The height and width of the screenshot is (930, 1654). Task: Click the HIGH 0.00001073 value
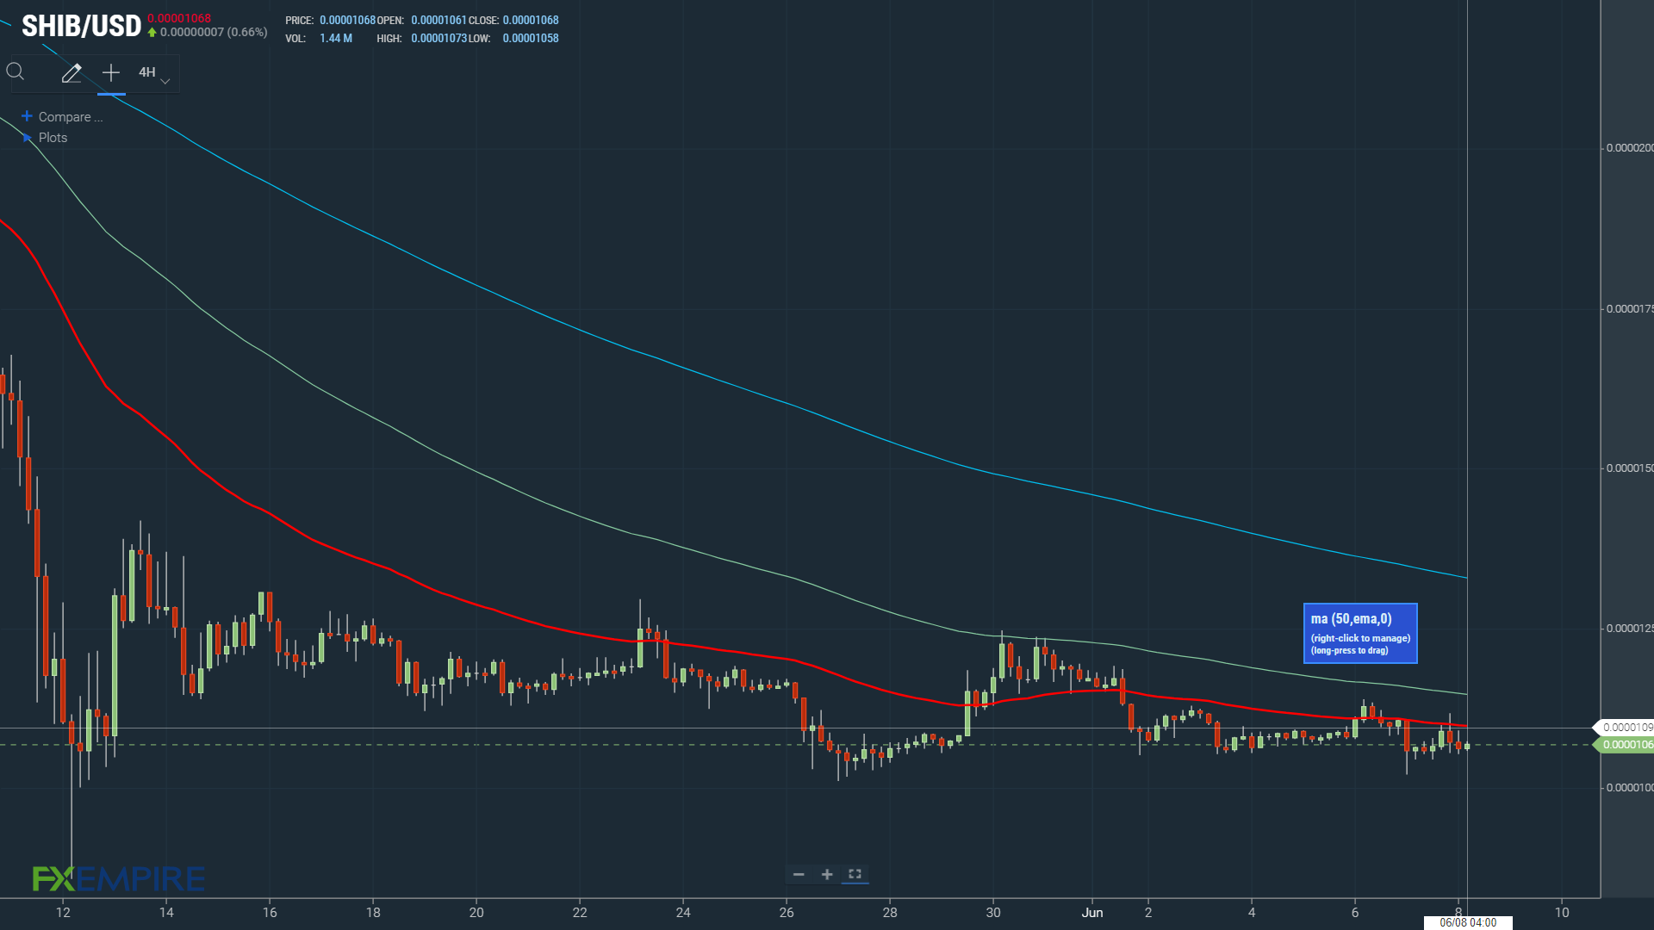[x=439, y=39]
